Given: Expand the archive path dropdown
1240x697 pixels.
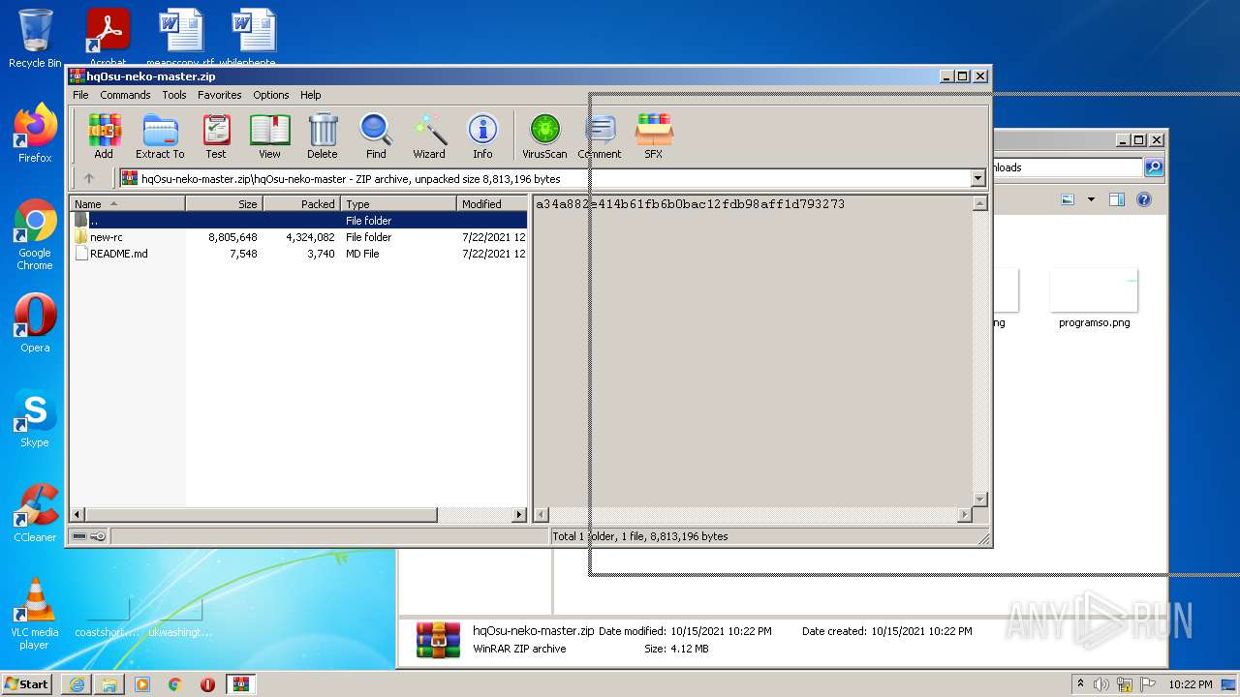Looking at the screenshot, I should point(977,178).
